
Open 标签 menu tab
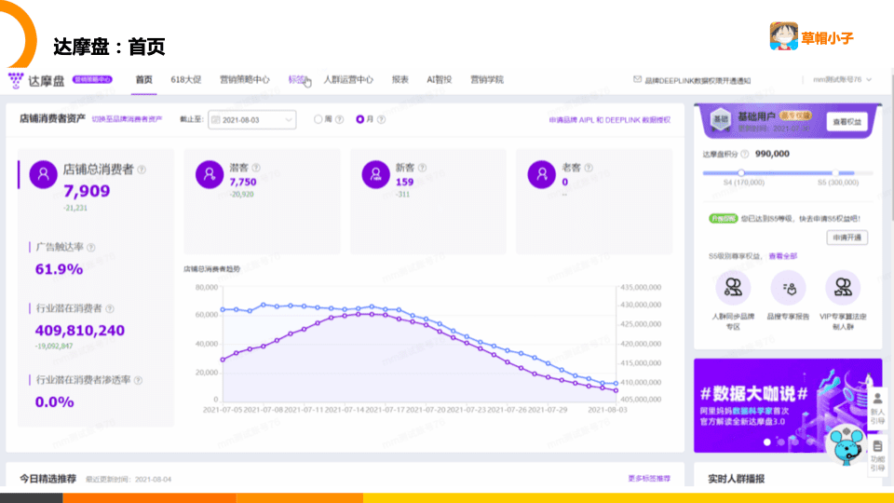click(x=298, y=80)
